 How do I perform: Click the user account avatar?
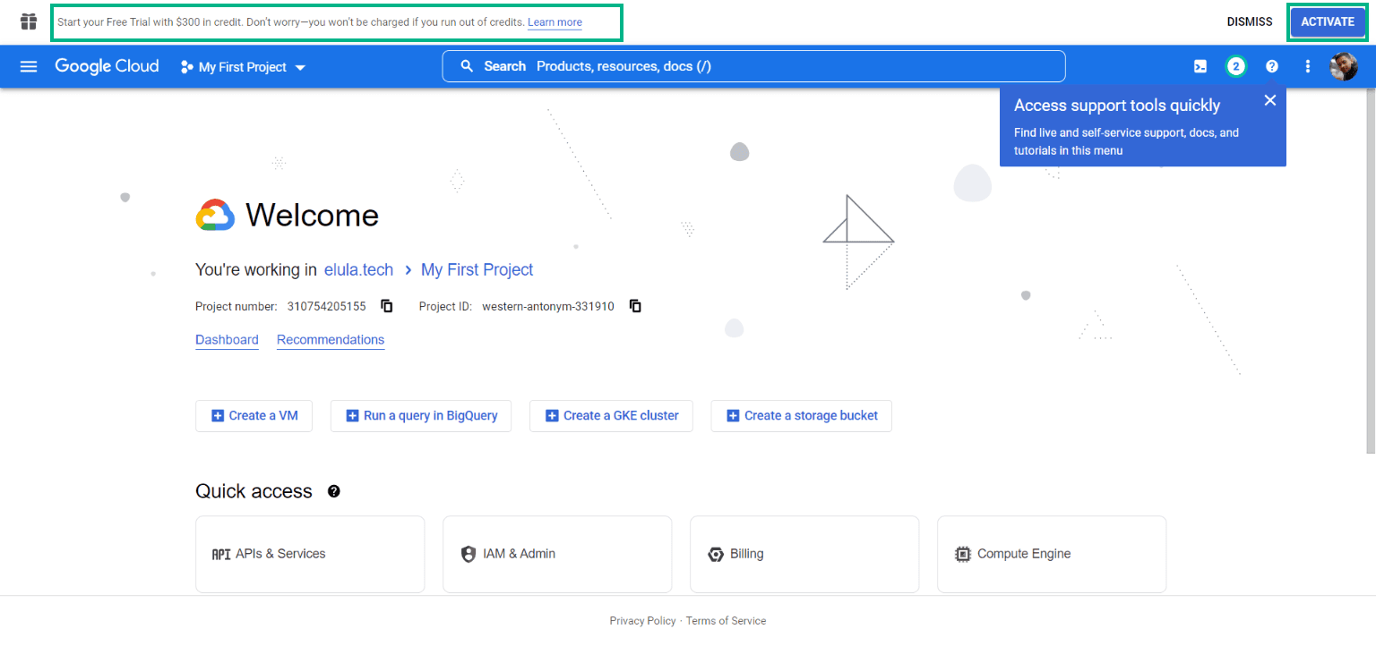tap(1344, 66)
